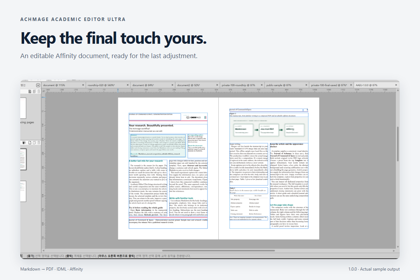The height and width of the screenshot is (280, 420).
Task: Click the abstract text box on left page
Action: 157,146
